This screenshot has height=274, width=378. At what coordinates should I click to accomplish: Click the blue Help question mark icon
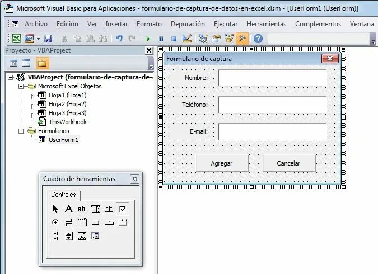click(x=258, y=39)
